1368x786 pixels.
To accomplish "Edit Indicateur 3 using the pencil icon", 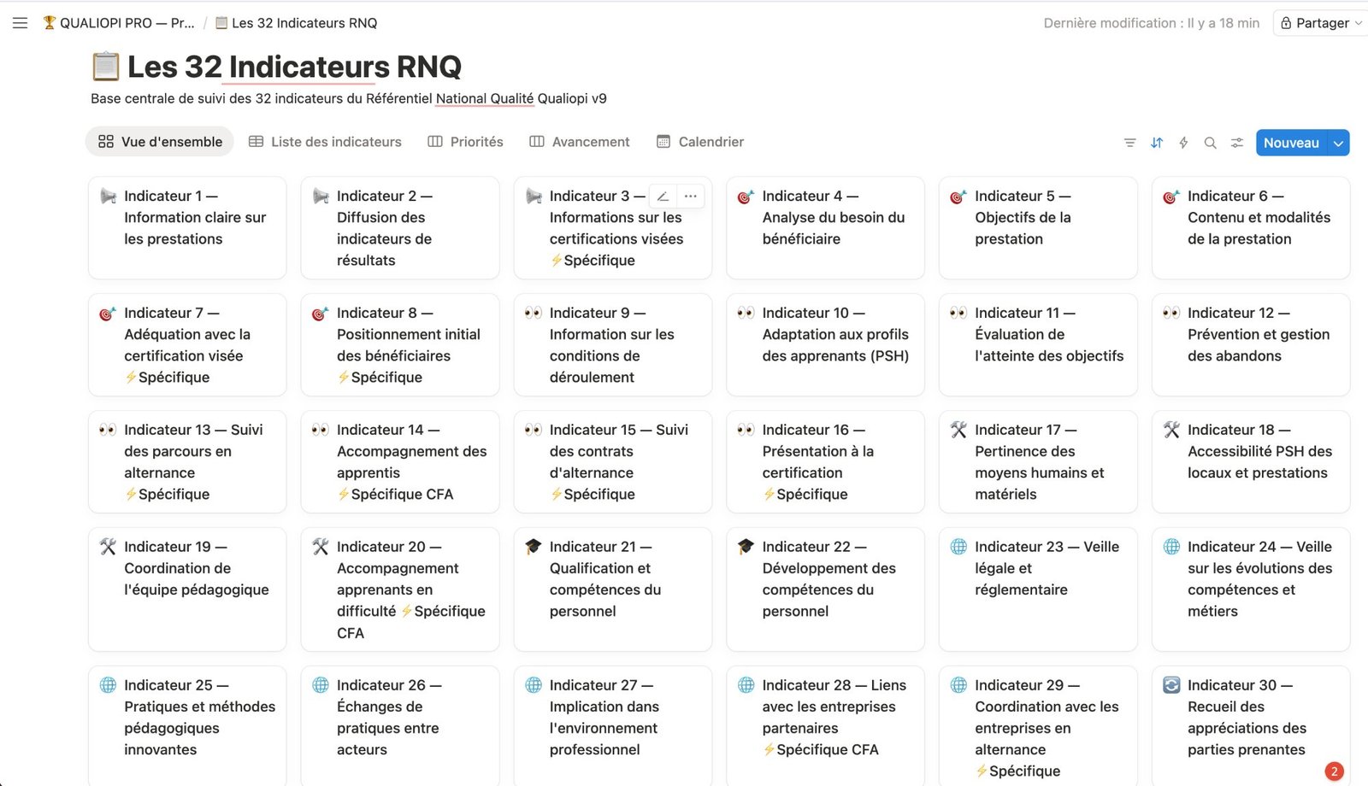I will tap(662, 196).
